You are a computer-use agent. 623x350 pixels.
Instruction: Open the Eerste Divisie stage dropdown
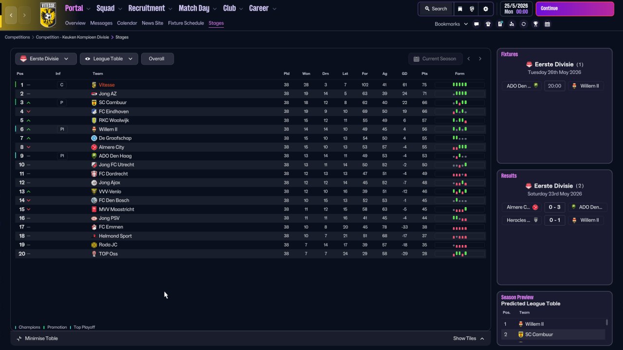tap(46, 59)
